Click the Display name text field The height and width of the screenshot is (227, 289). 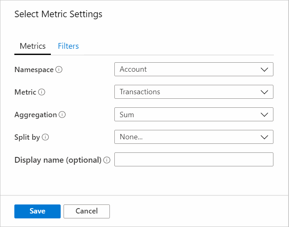pos(193,159)
